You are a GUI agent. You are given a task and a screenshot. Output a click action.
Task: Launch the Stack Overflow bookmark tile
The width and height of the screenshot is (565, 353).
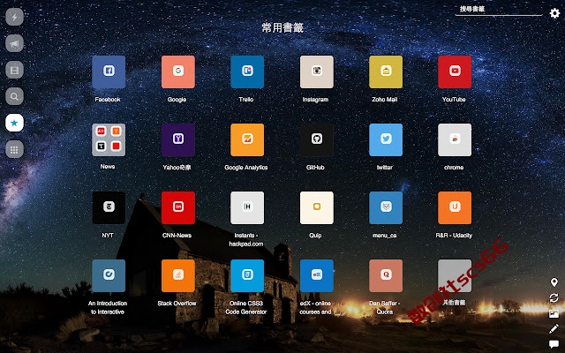(178, 275)
